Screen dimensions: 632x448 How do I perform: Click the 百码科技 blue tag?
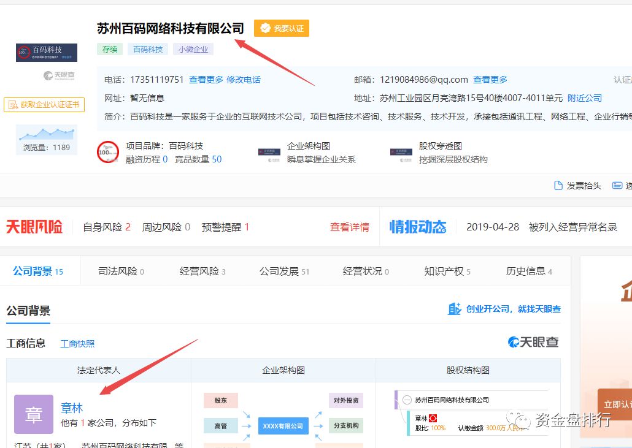point(148,49)
